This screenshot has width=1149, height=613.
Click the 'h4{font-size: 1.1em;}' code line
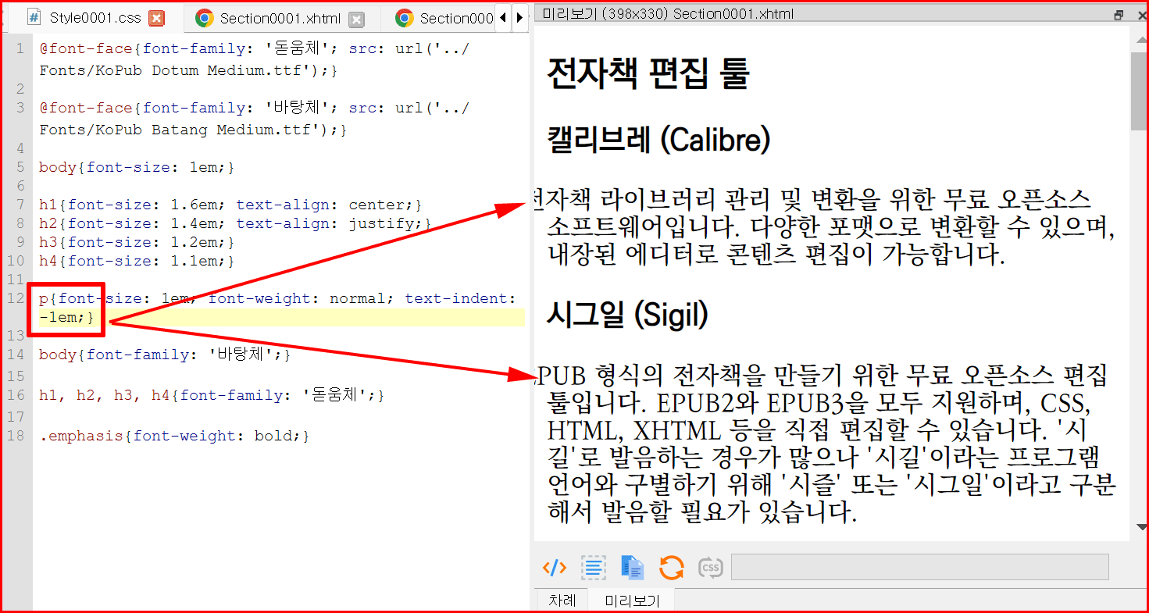point(137,261)
